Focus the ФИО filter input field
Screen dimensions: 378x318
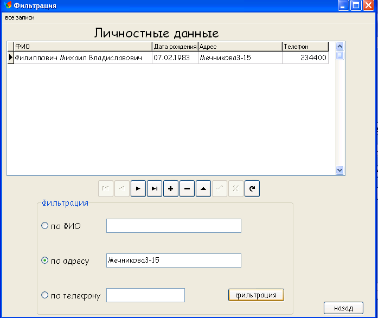174,226
